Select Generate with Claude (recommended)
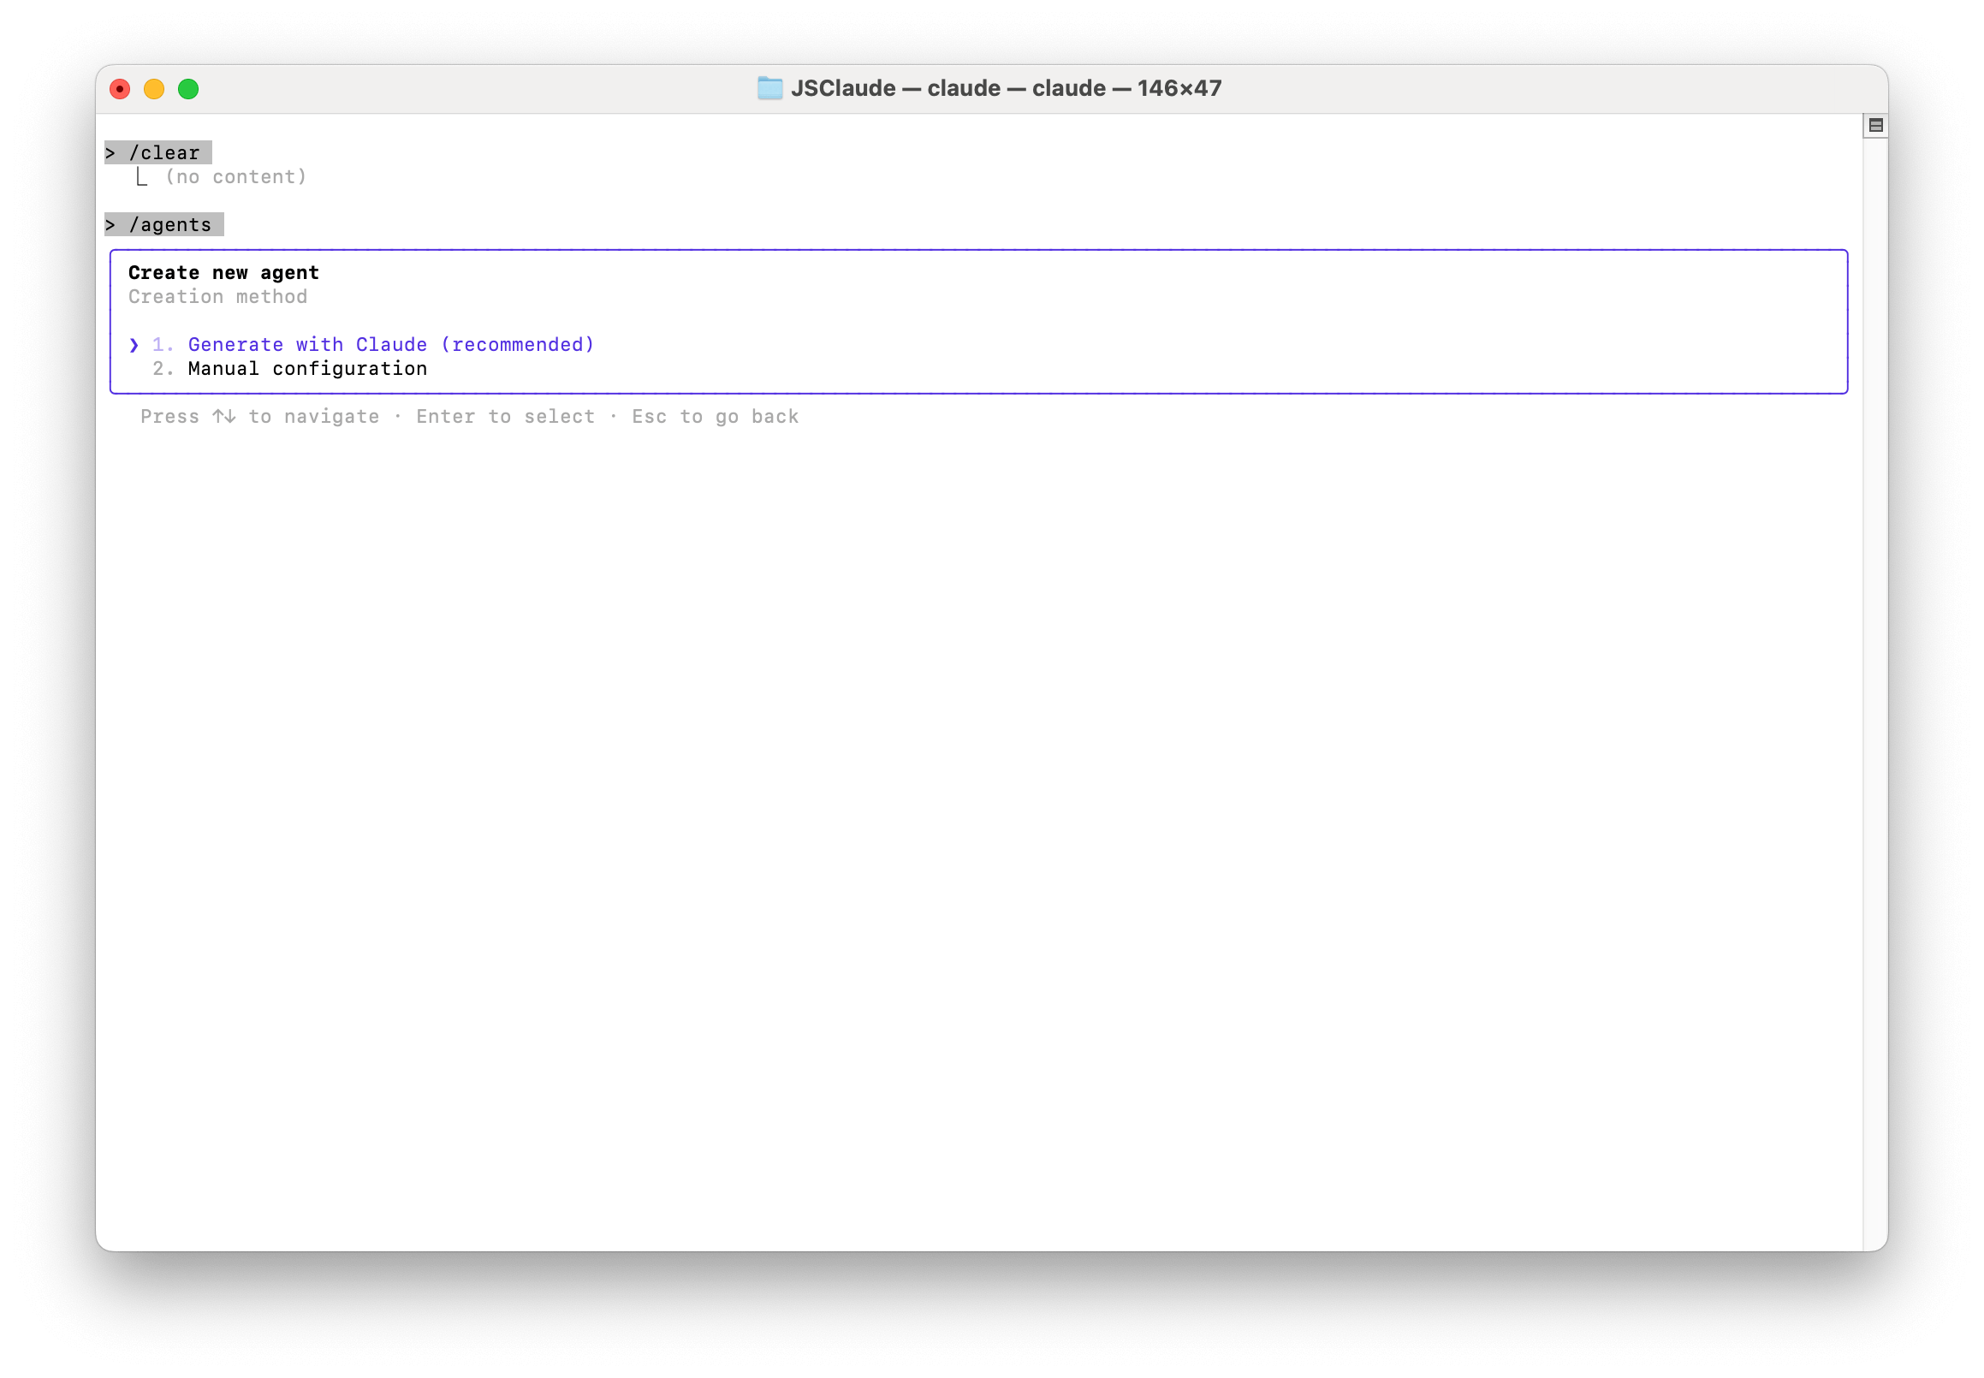Screen dimensions: 1984x1378 pos(390,344)
